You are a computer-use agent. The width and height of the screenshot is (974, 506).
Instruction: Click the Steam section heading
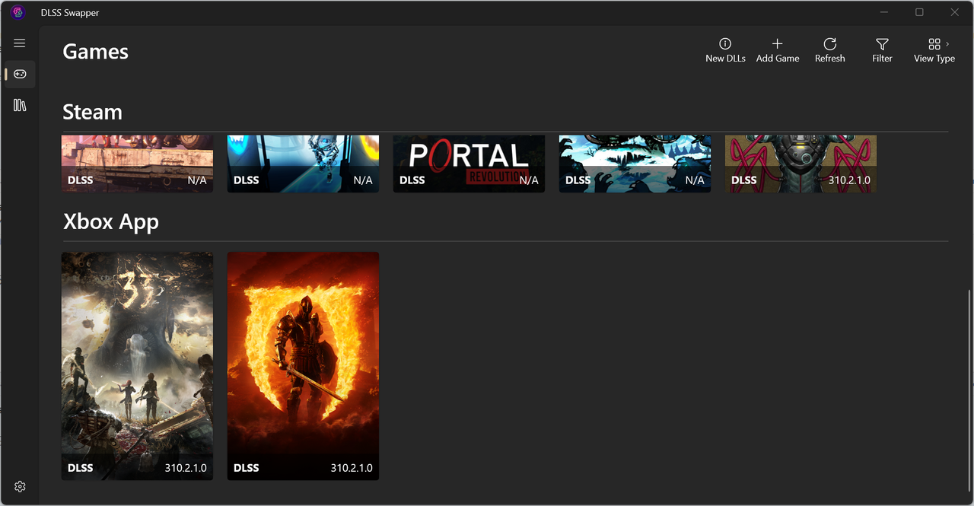[92, 112]
